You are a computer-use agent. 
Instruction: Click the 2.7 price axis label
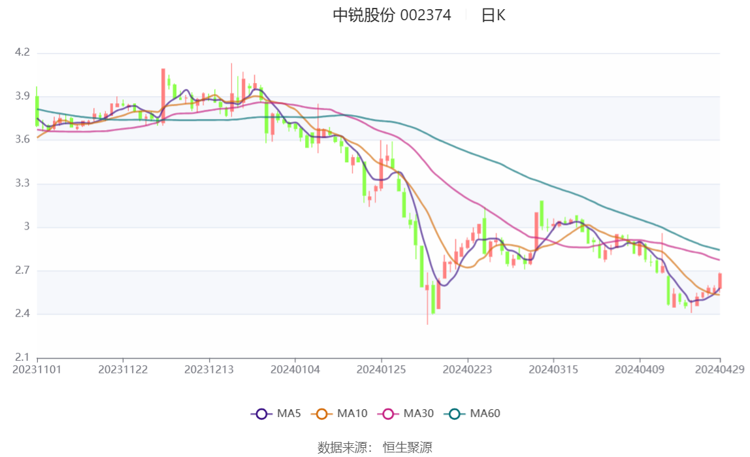pos(22,270)
